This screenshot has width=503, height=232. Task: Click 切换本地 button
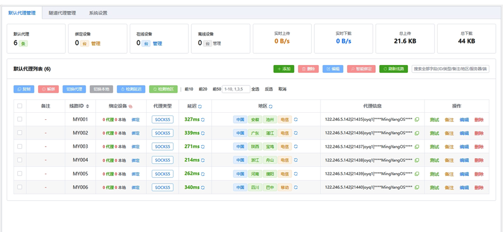pyautogui.click(x=102, y=89)
